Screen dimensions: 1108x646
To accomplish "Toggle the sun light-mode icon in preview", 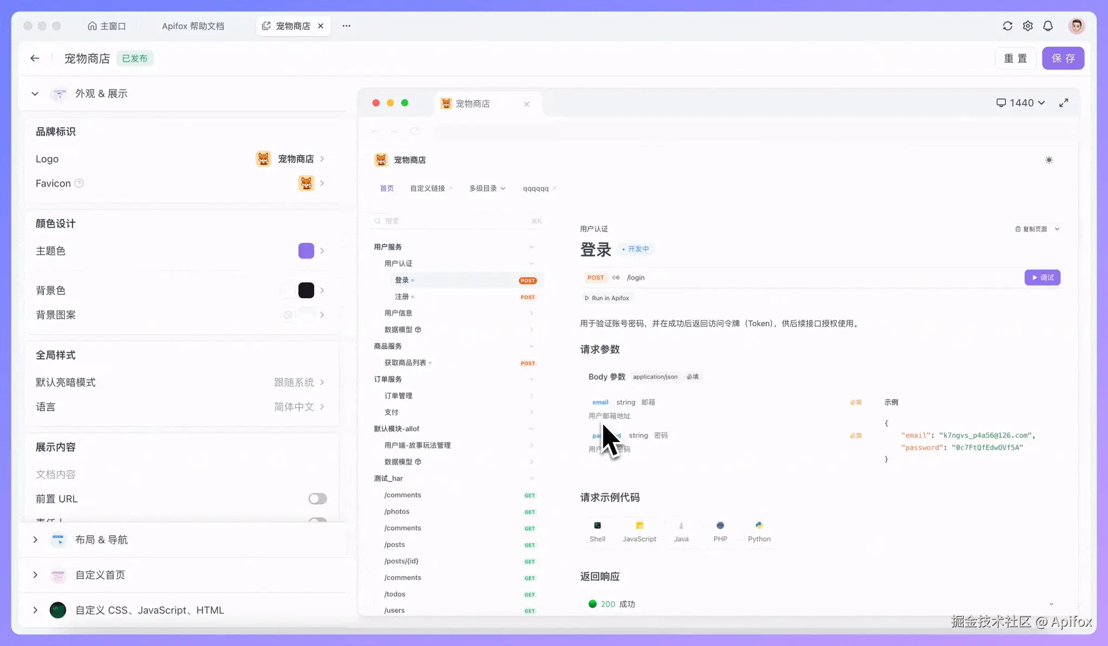I will point(1049,160).
